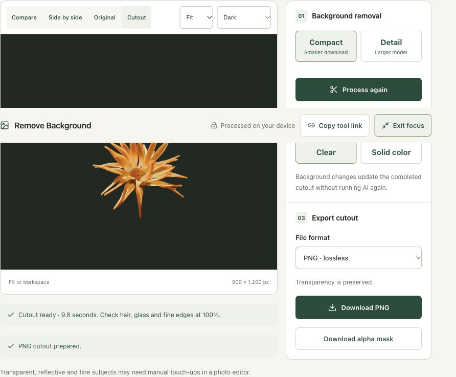Select the Cutout view tab

pyautogui.click(x=136, y=17)
